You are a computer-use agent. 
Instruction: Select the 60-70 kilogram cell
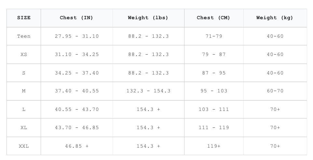275,91
